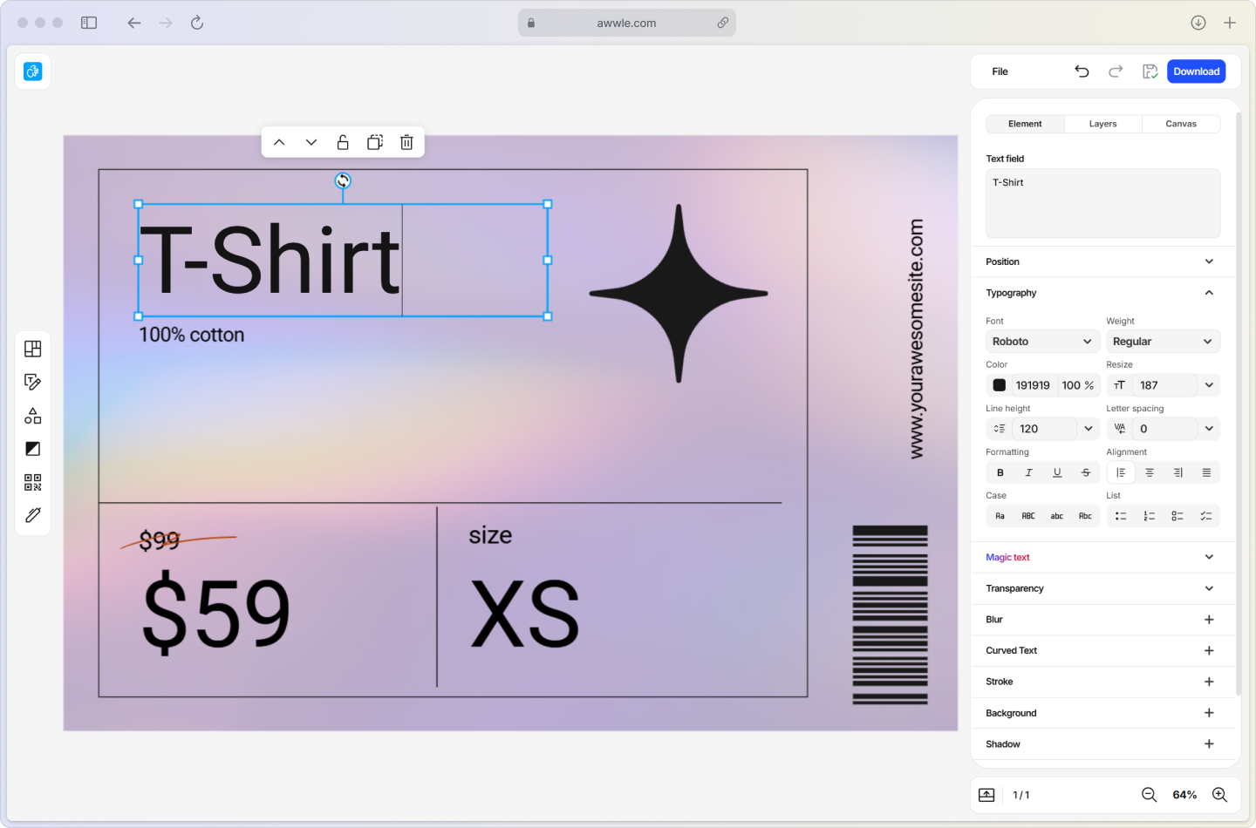Zoom in using the magnifier plus icon
Viewport: 1256px width, 828px height.
coord(1219,795)
